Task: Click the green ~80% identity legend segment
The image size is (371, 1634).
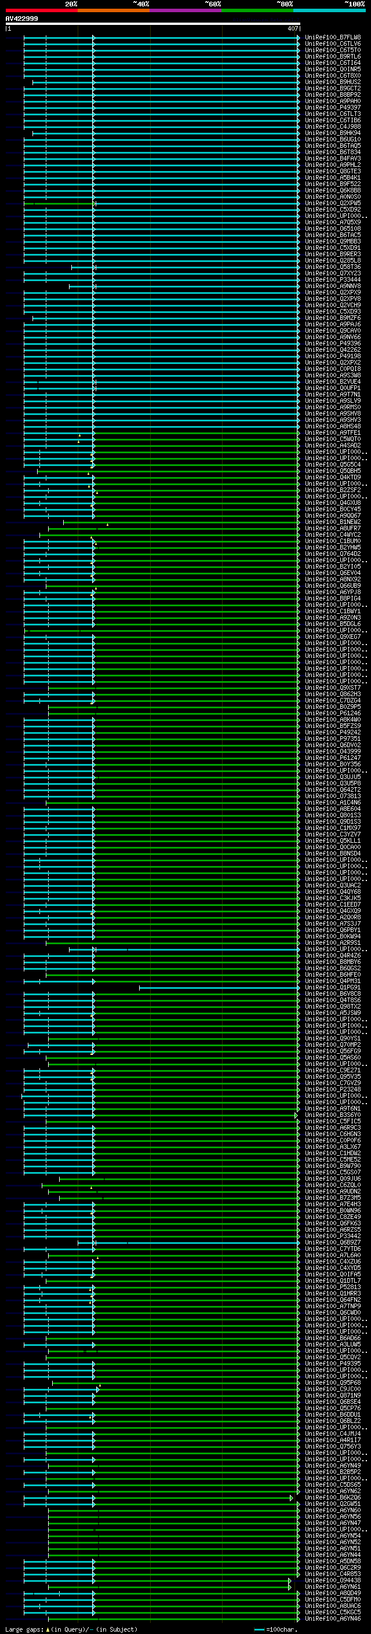Action: coord(257,10)
